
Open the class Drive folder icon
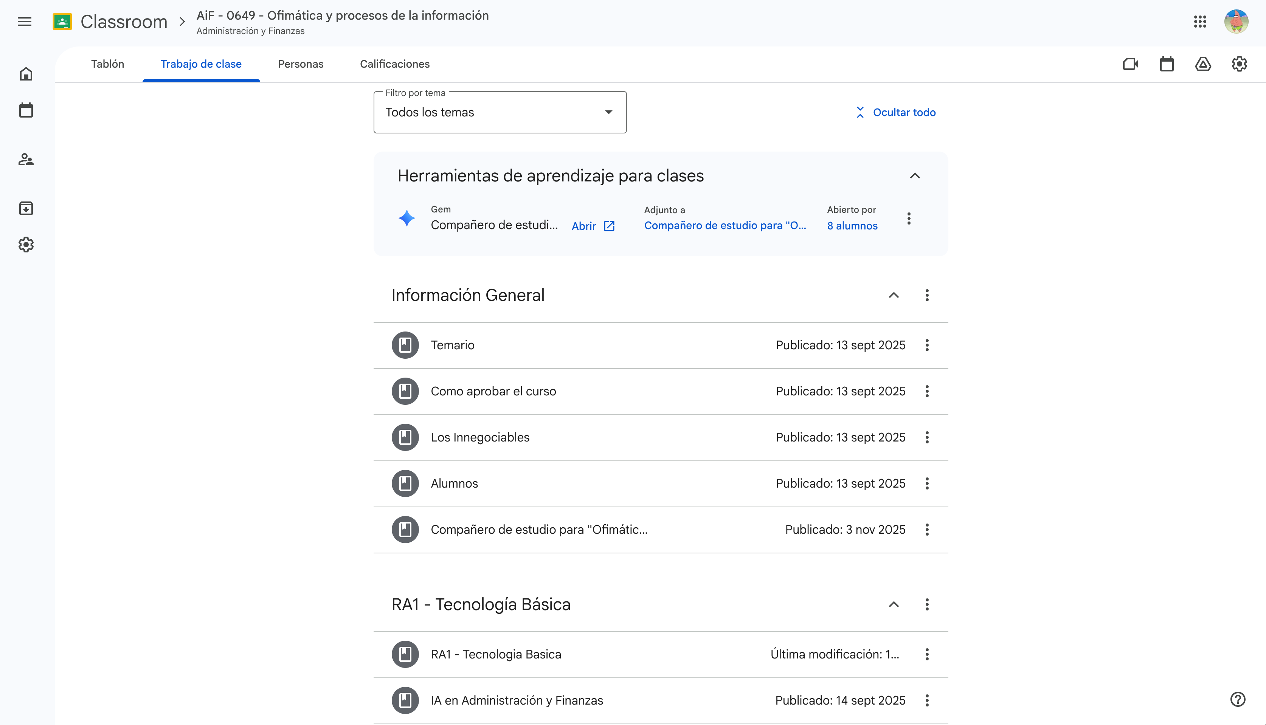1203,64
